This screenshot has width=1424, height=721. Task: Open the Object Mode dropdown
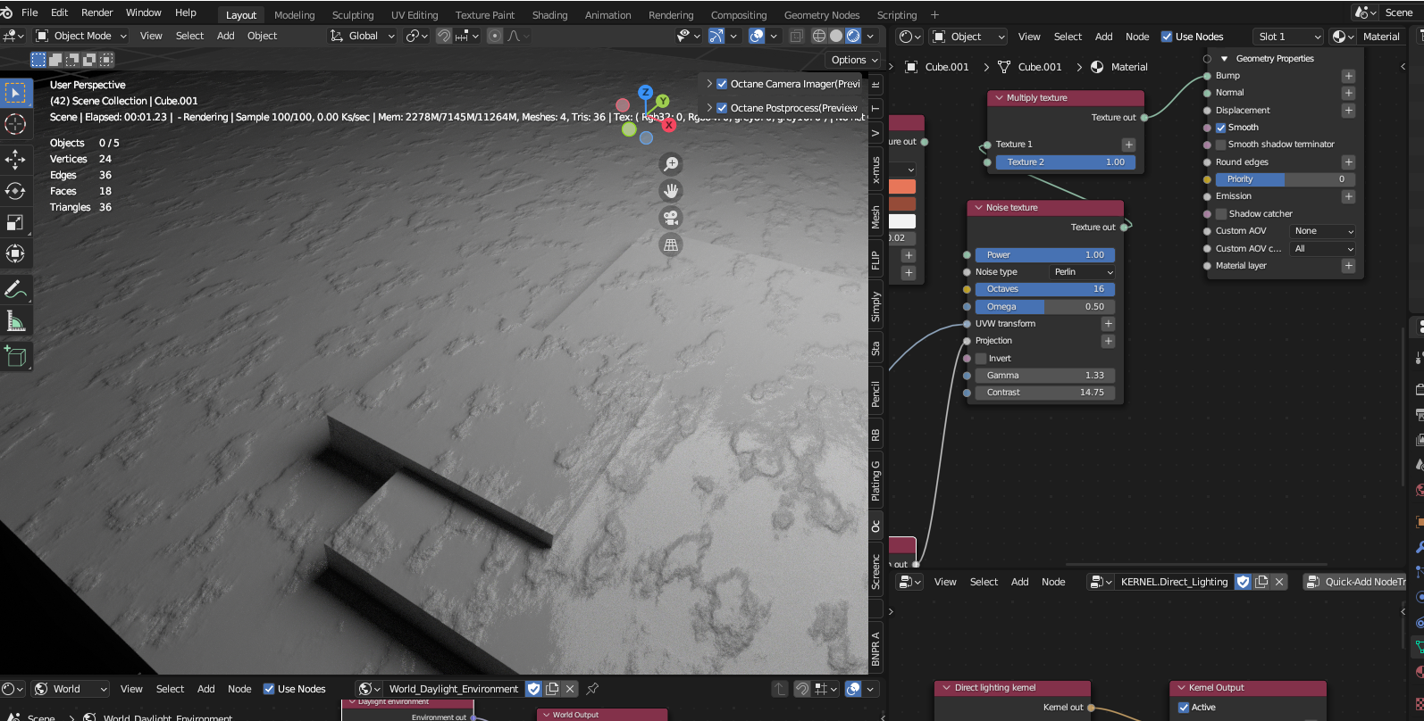(x=81, y=36)
